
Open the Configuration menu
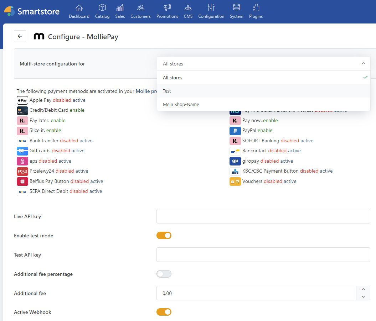[x=211, y=11]
